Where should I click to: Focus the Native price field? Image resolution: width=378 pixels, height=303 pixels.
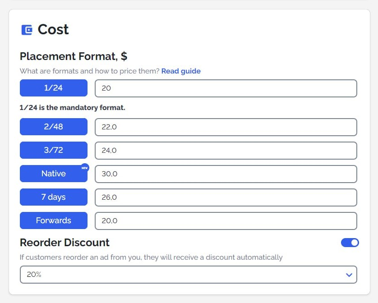click(x=226, y=174)
